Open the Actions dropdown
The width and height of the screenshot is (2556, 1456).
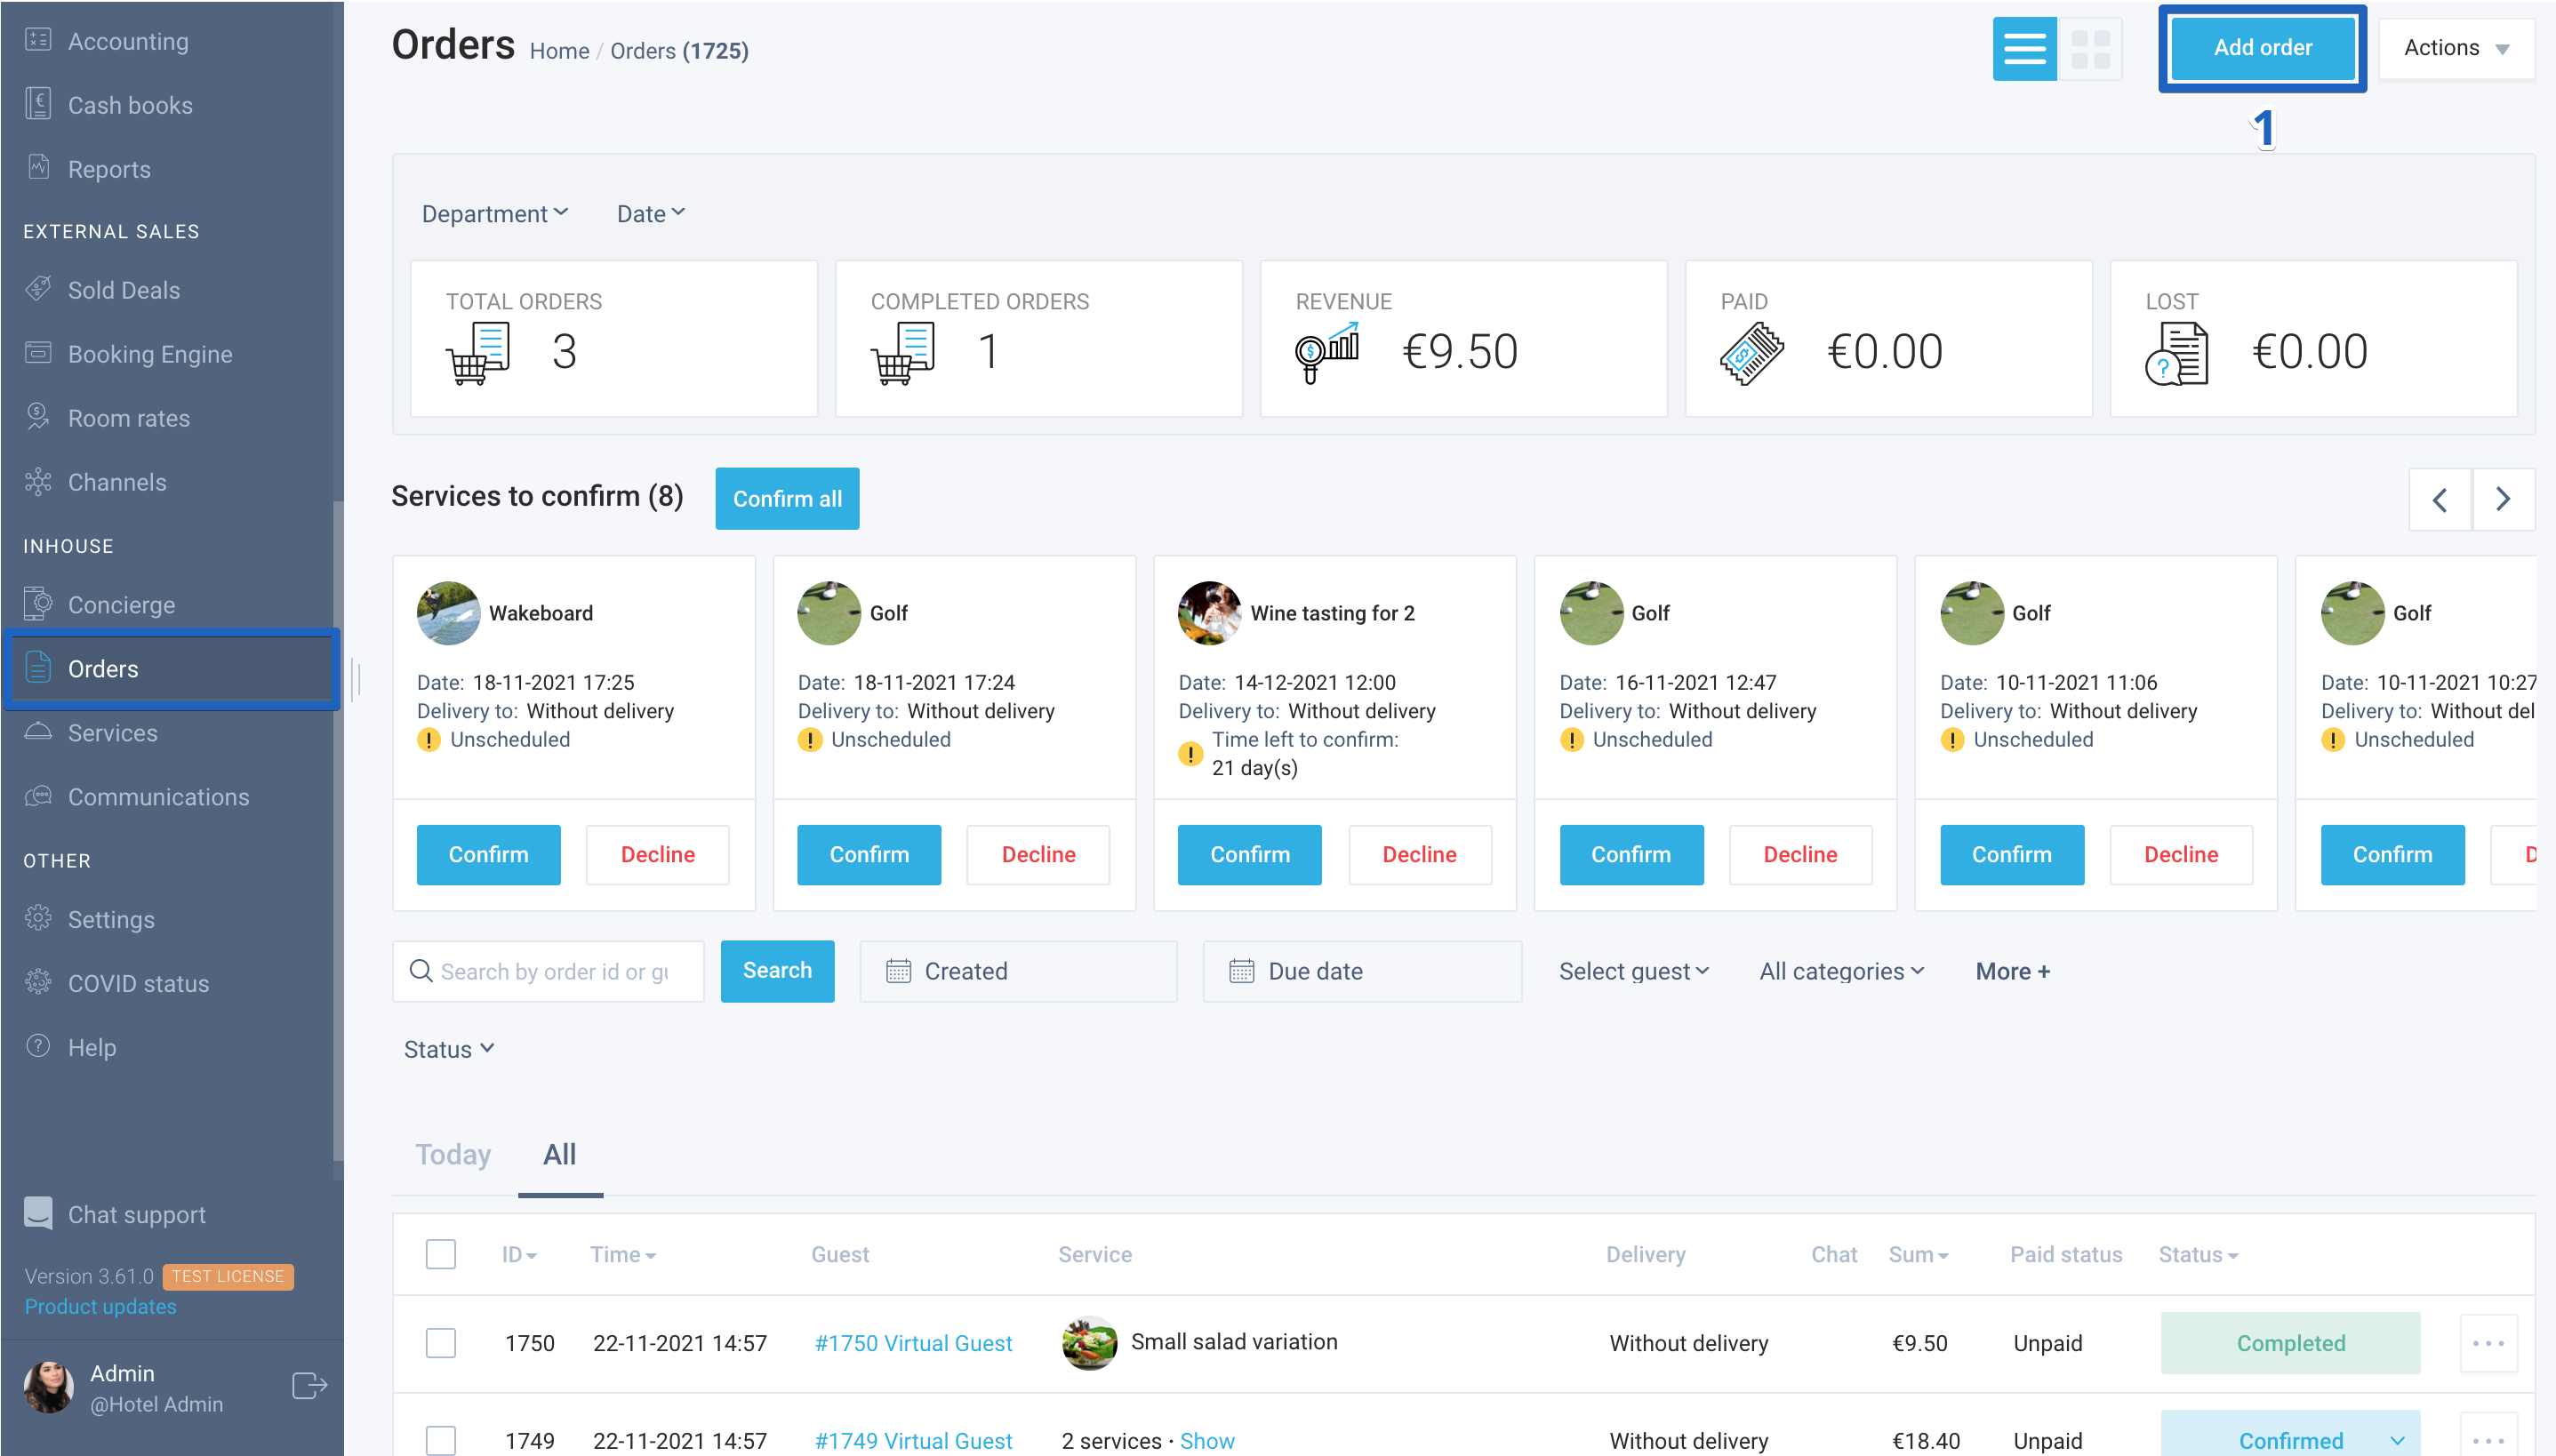2456,48
